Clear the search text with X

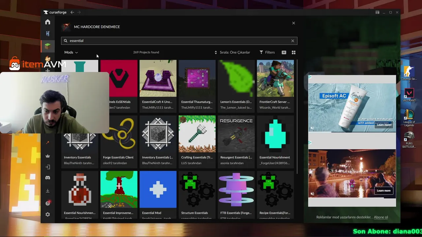(x=292, y=41)
